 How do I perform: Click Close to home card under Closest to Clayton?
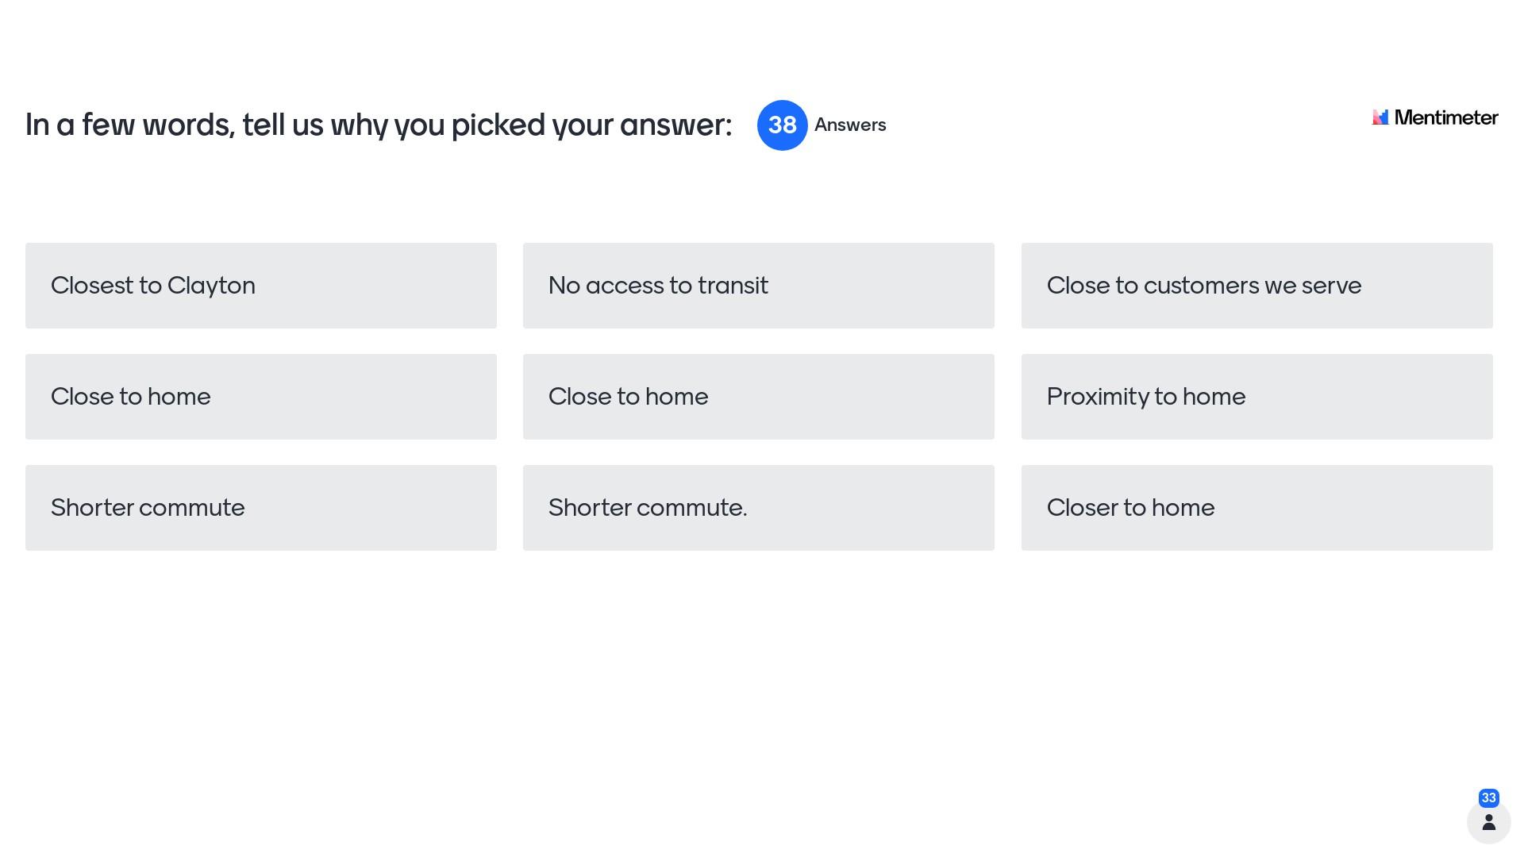pyautogui.click(x=260, y=397)
